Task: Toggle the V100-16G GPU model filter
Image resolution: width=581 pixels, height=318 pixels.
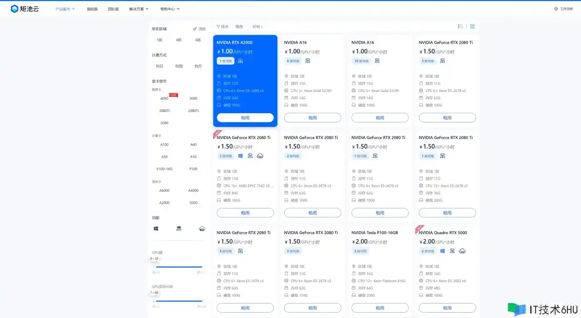Action: point(164,169)
